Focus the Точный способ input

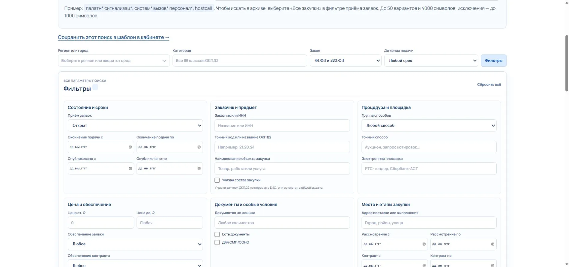coord(429,147)
